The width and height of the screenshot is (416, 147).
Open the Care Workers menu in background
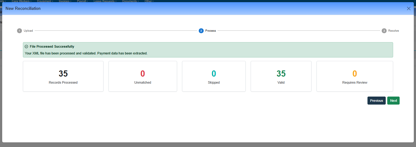[x=21, y=1]
